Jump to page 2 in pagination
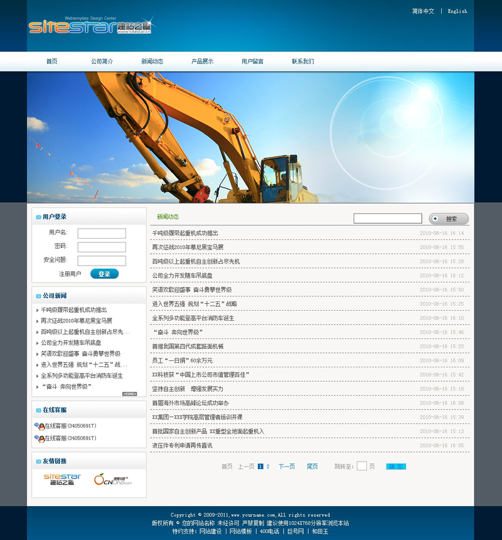The height and width of the screenshot is (540, 502). coord(268,467)
